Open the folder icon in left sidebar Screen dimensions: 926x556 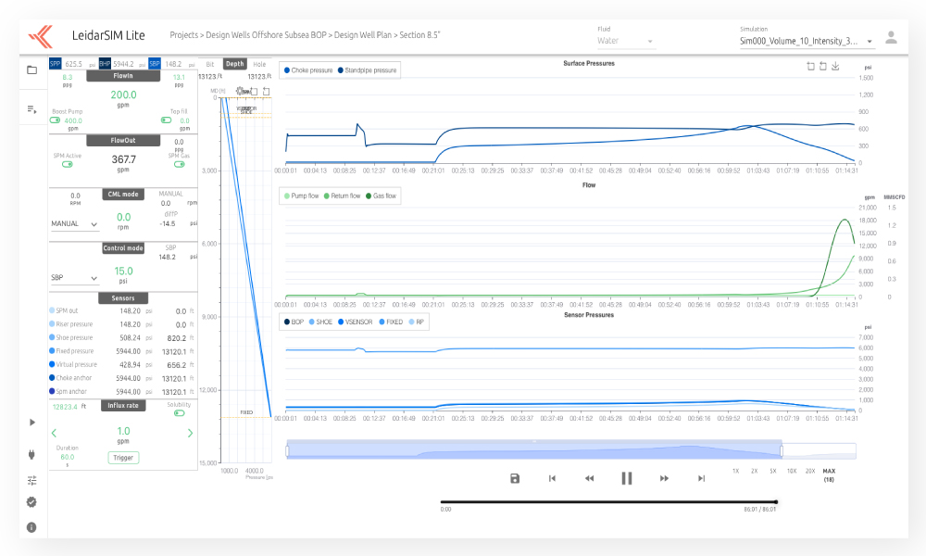pos(31,70)
